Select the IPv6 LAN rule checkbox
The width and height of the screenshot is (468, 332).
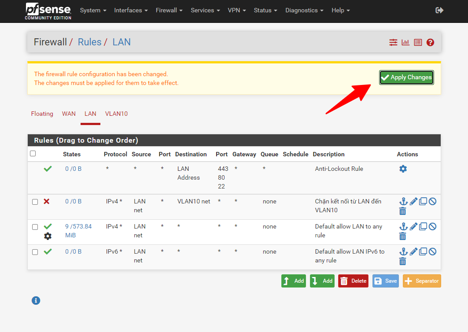[35, 252]
